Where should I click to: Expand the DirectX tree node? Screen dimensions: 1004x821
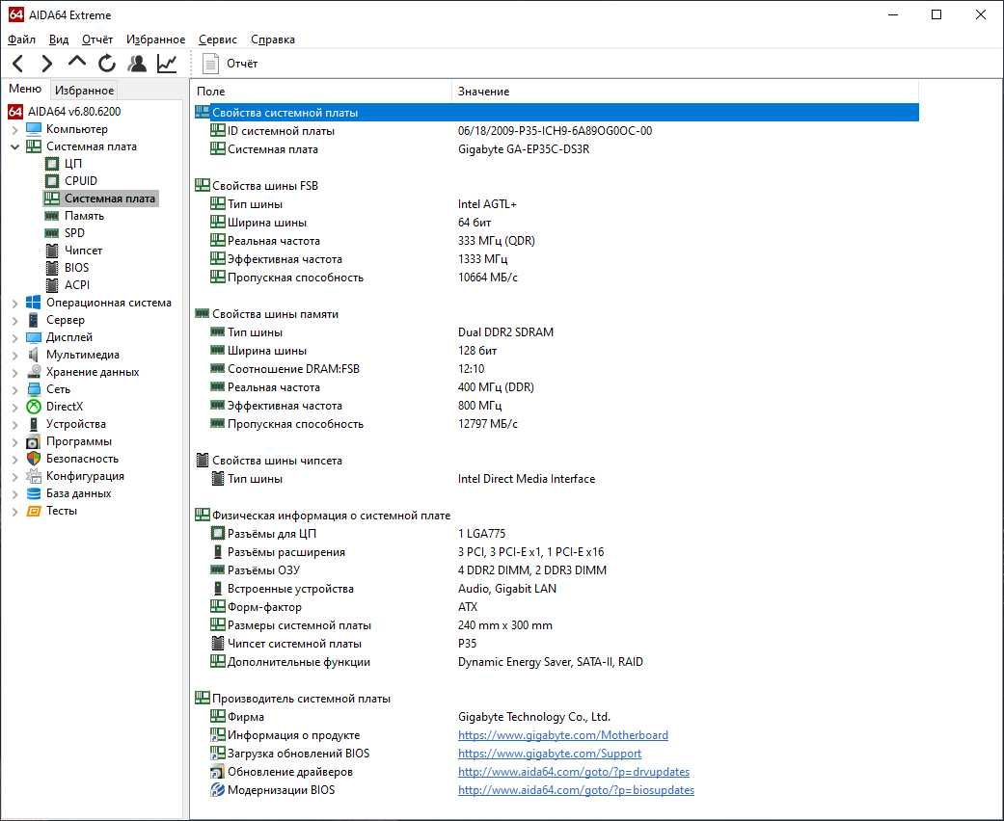click(14, 407)
